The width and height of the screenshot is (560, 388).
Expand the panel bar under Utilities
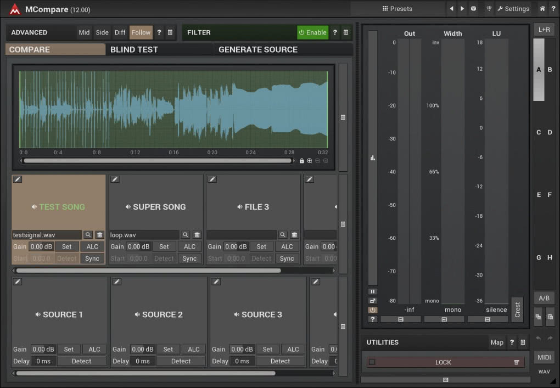click(x=445, y=380)
